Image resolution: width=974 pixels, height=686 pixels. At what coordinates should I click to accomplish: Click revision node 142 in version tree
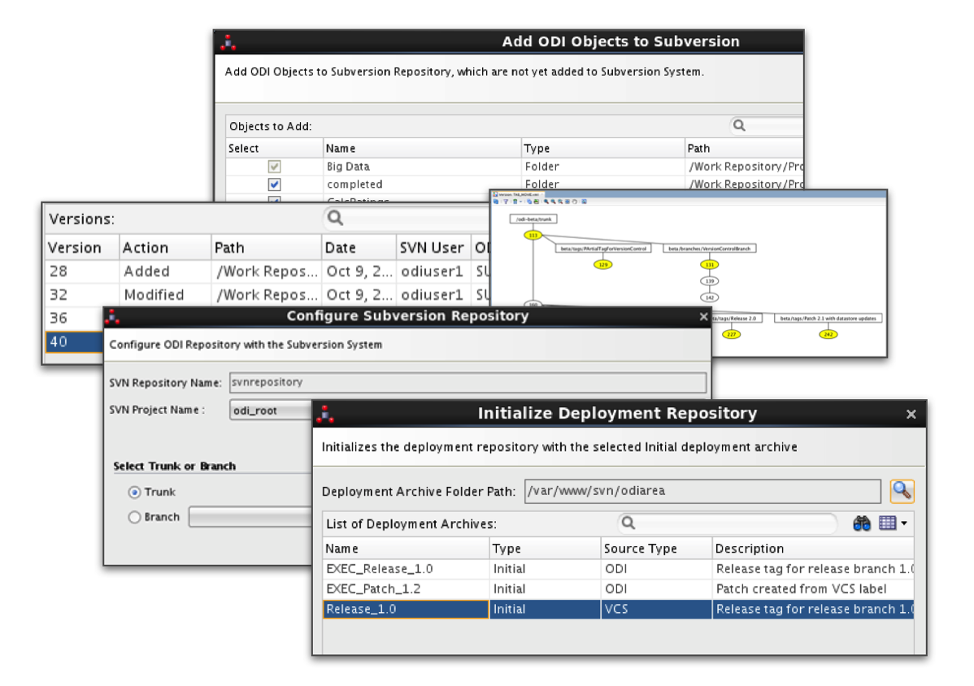(710, 297)
